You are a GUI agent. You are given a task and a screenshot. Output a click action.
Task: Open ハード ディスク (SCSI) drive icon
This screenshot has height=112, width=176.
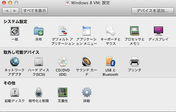click(x=39, y=62)
